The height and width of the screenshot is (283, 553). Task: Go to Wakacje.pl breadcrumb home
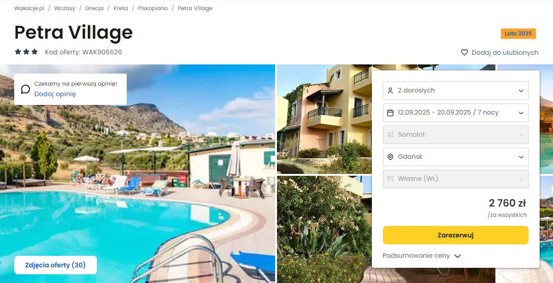point(29,8)
